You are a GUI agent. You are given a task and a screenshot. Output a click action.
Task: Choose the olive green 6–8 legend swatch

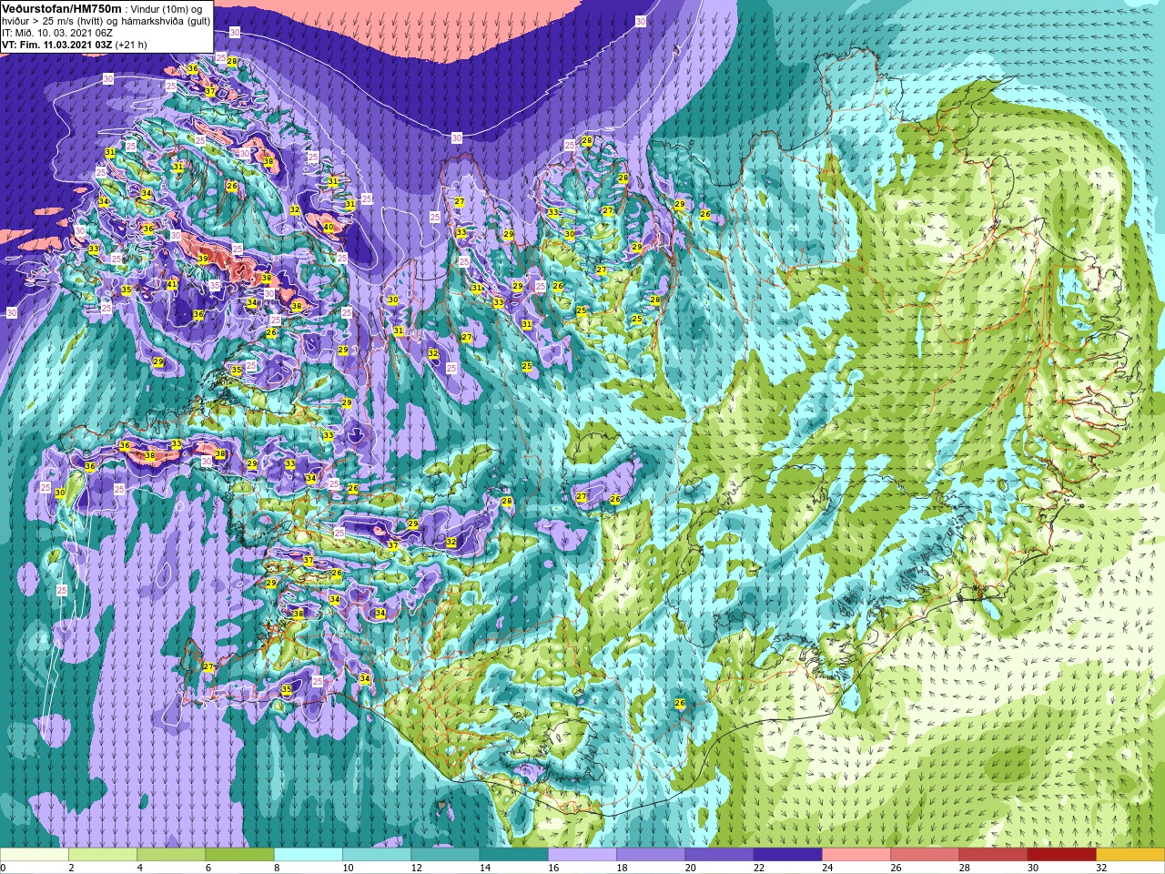239,855
